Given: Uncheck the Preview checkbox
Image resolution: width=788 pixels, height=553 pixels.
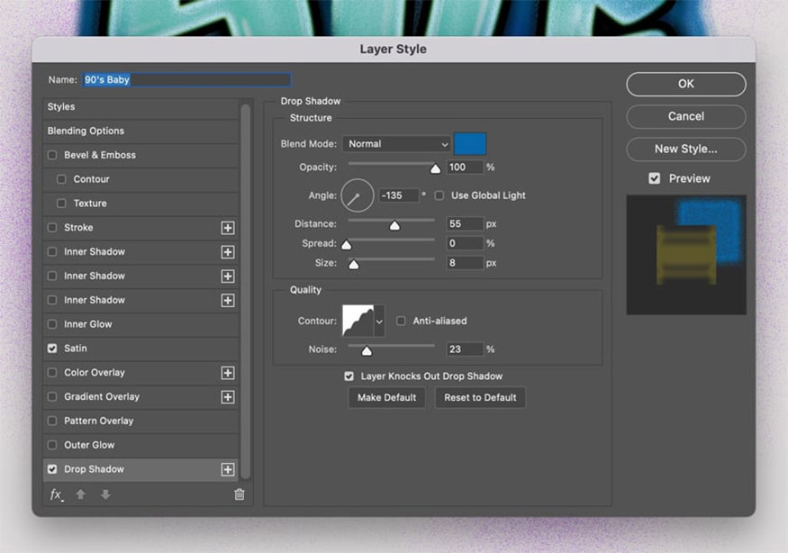Looking at the screenshot, I should pos(655,178).
